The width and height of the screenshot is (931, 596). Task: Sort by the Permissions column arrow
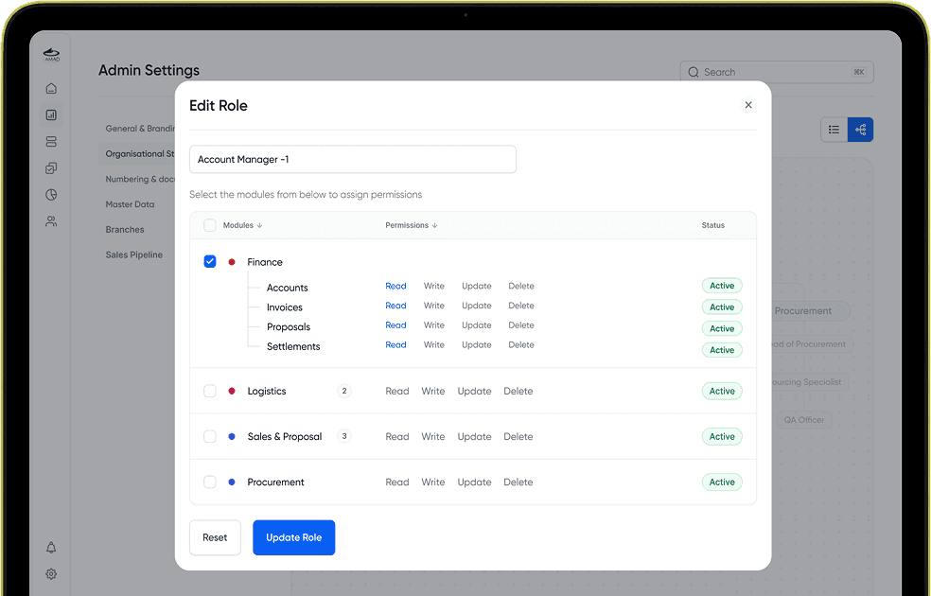pos(434,225)
